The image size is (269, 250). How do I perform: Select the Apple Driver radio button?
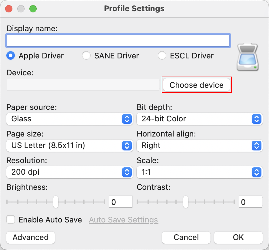tap(11, 56)
